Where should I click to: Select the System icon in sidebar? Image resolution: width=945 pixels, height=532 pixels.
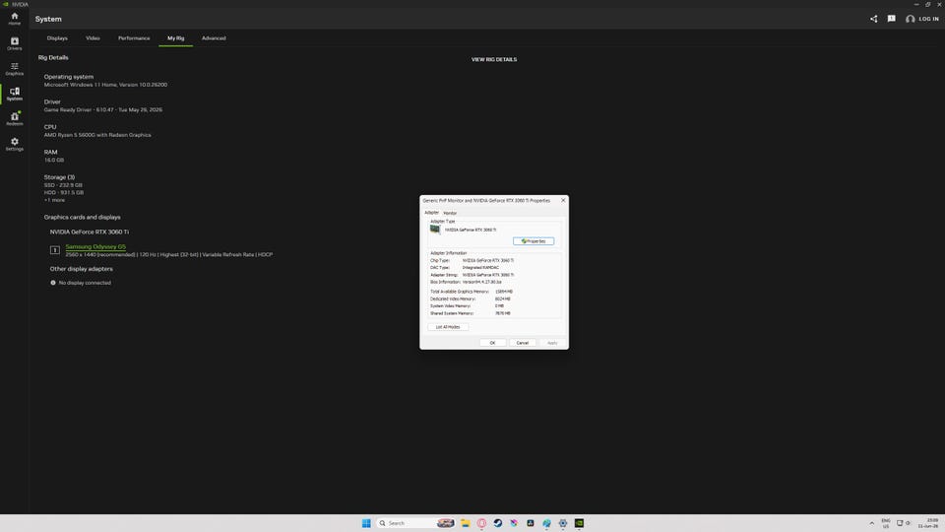coord(15,95)
